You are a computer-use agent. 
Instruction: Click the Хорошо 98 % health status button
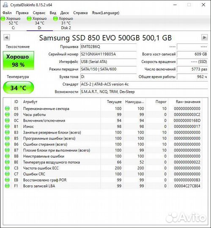[x=18, y=60]
